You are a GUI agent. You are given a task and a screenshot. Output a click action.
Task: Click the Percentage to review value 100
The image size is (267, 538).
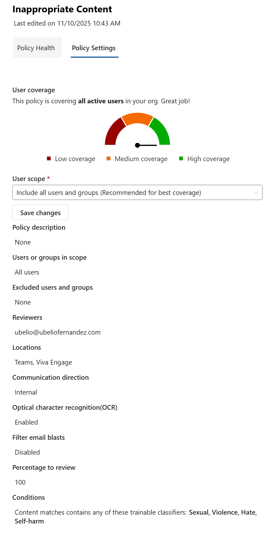[20, 482]
